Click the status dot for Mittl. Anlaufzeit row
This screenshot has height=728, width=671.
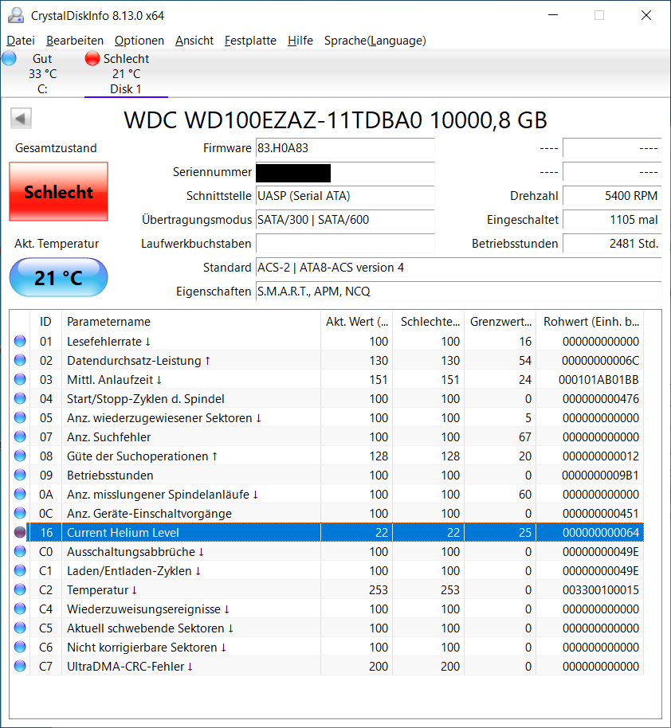click(20, 379)
